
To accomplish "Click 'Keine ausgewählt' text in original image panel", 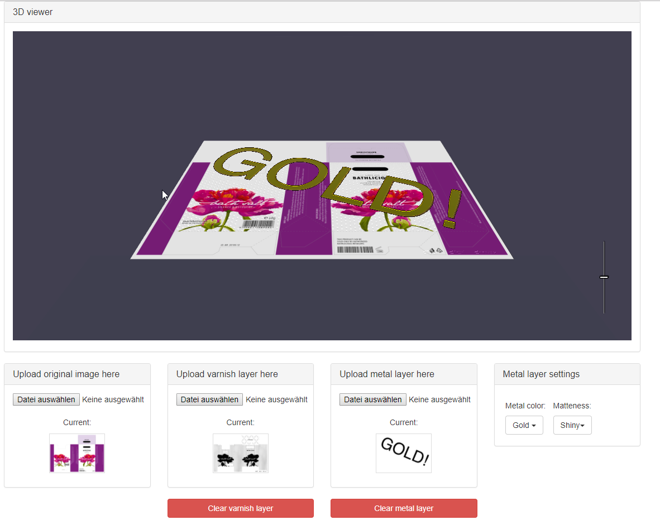I will tap(113, 399).
